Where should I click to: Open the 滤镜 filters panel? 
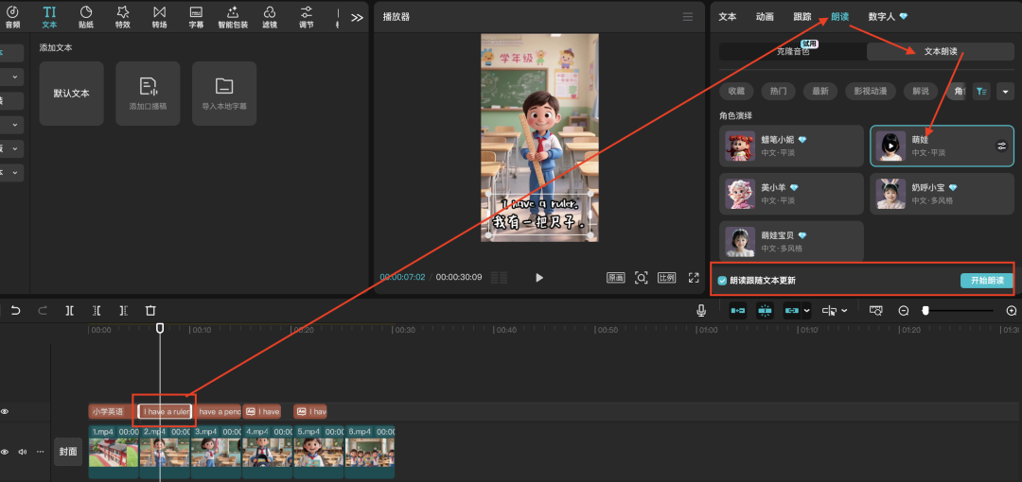270,16
